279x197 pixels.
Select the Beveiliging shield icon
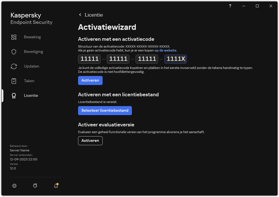pyautogui.click(x=14, y=52)
